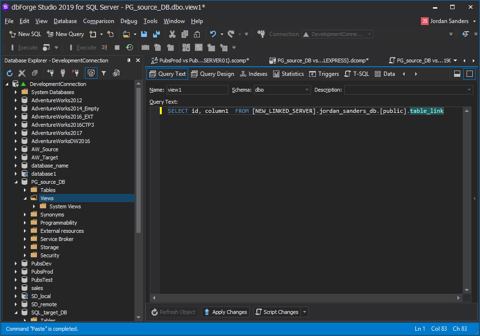This screenshot has height=336, width=480.
Task: Open the Database menu
Action: tap(65, 21)
